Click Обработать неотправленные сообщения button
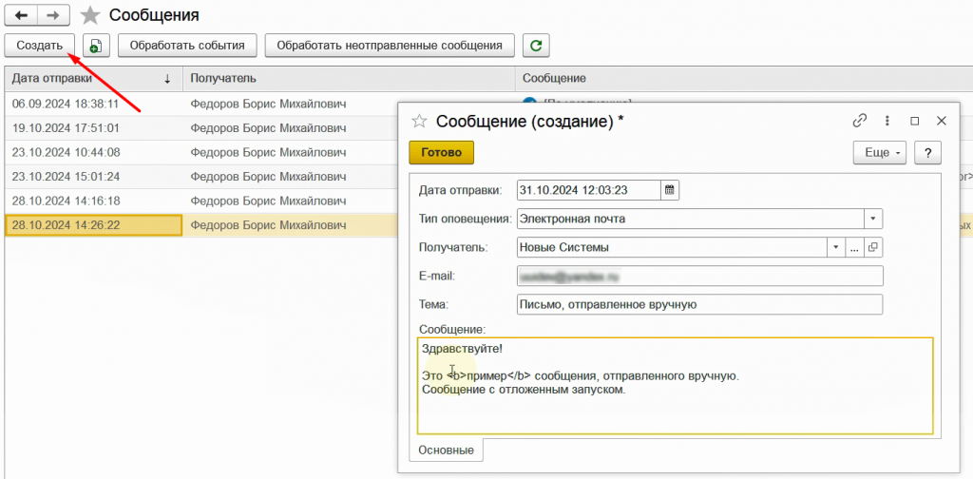Viewport: 973px width, 479px height. (x=390, y=46)
